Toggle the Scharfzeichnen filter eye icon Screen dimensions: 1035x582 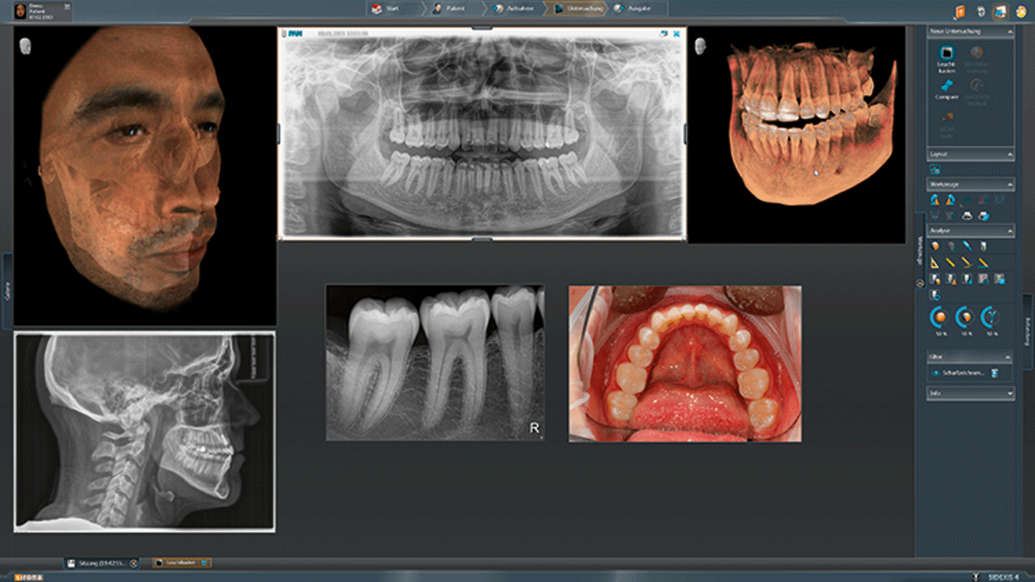[936, 373]
